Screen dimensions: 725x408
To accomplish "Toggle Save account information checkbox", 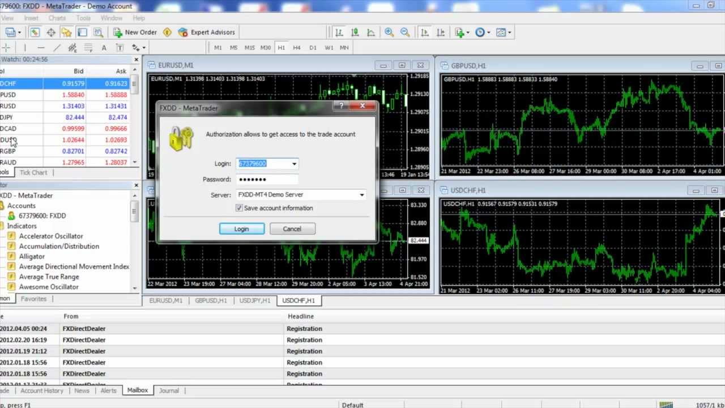I will 239,208.
